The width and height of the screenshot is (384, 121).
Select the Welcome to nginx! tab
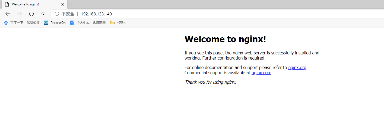tap(34, 4)
